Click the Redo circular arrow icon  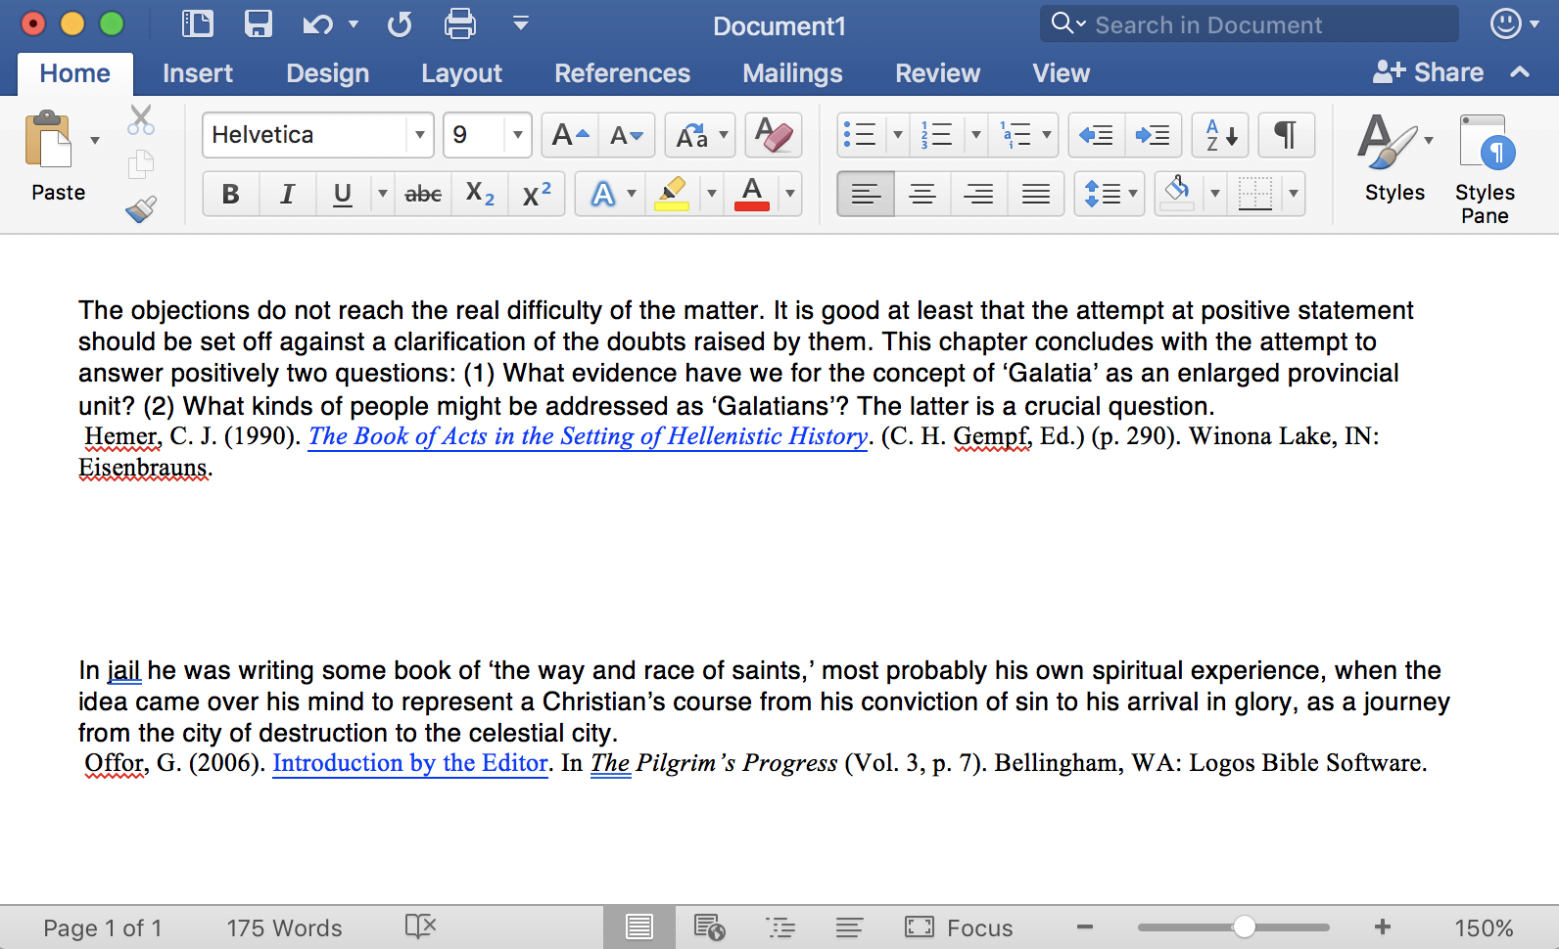(400, 24)
